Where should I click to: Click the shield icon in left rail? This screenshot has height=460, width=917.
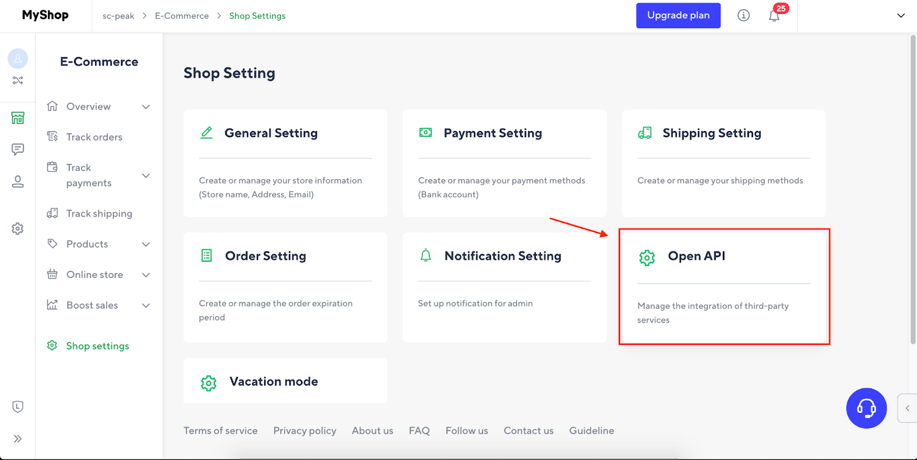tap(18, 407)
